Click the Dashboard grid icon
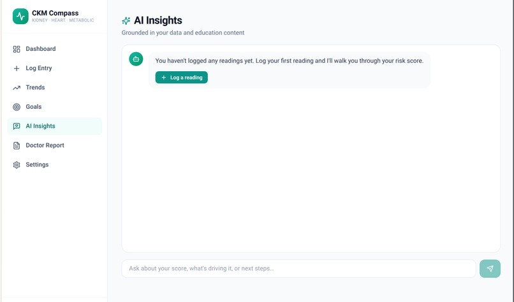The width and height of the screenshot is (514, 302). 17,49
